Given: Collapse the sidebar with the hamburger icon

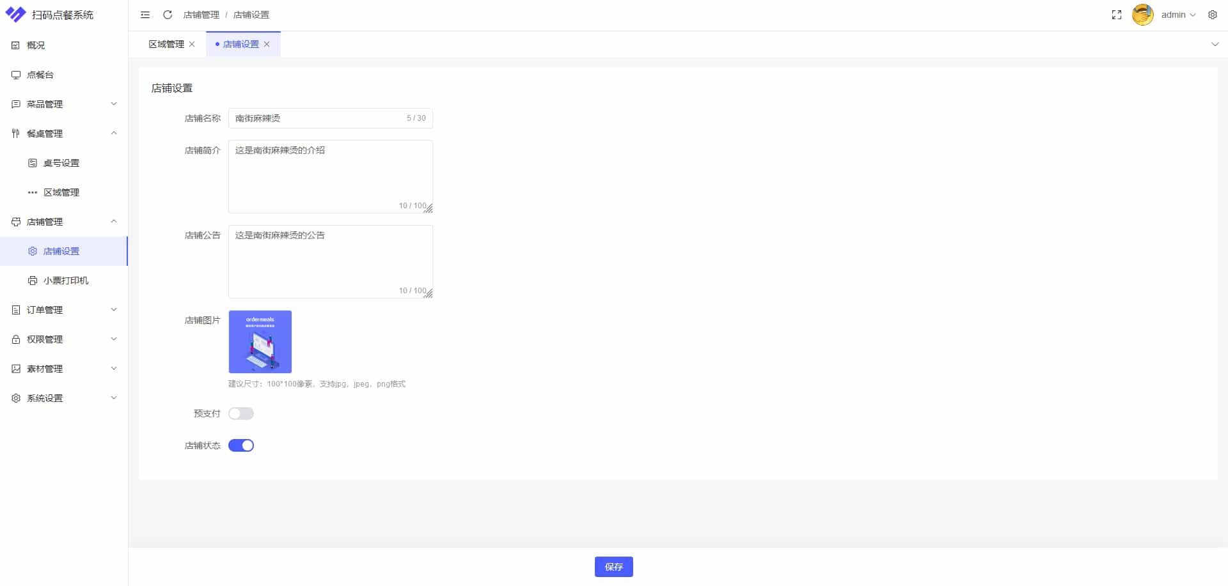Looking at the screenshot, I should point(145,15).
